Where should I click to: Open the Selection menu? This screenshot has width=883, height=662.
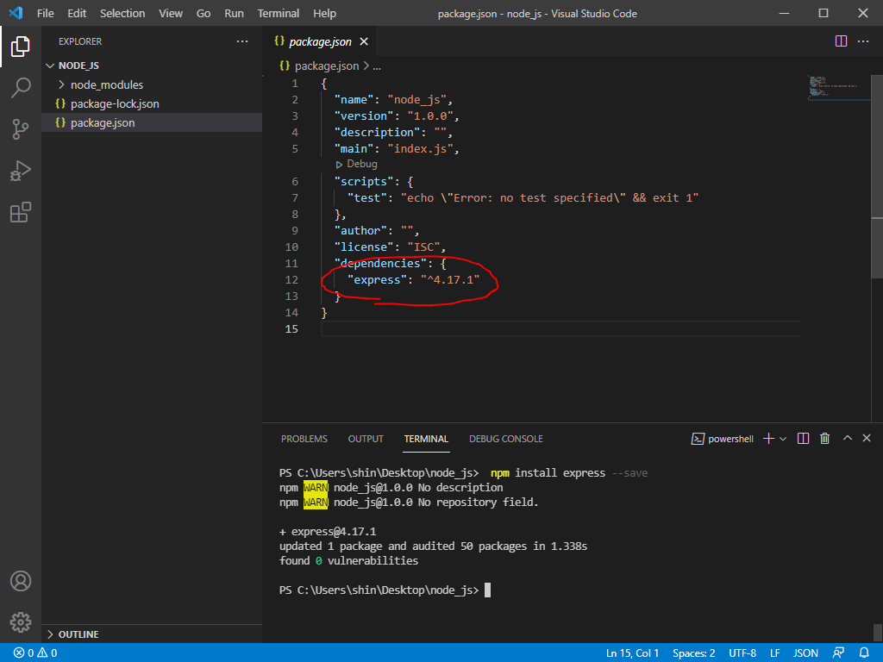[122, 13]
